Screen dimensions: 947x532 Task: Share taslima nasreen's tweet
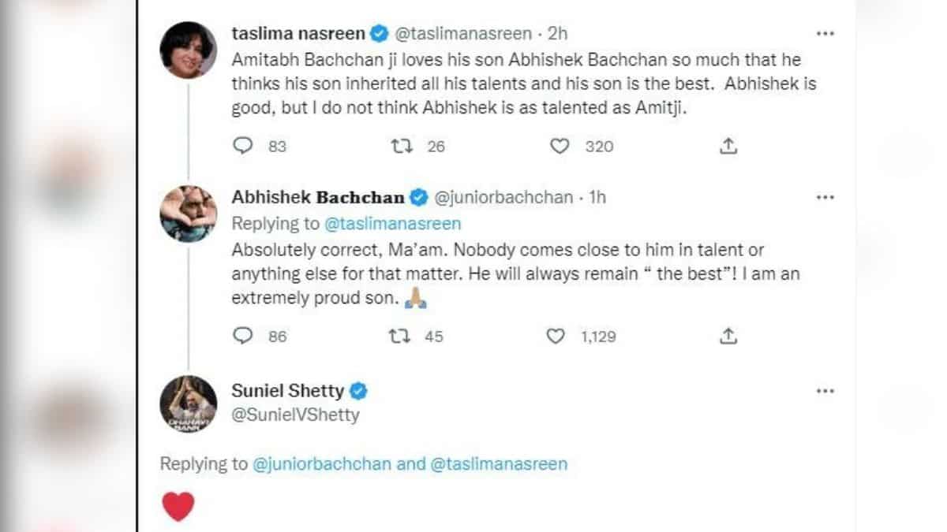(729, 146)
